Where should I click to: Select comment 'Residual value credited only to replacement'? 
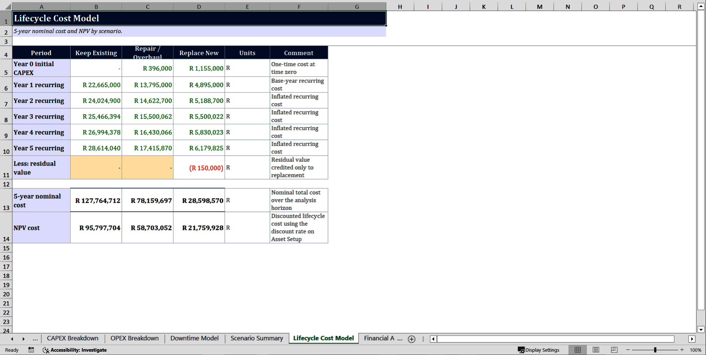pyautogui.click(x=299, y=168)
